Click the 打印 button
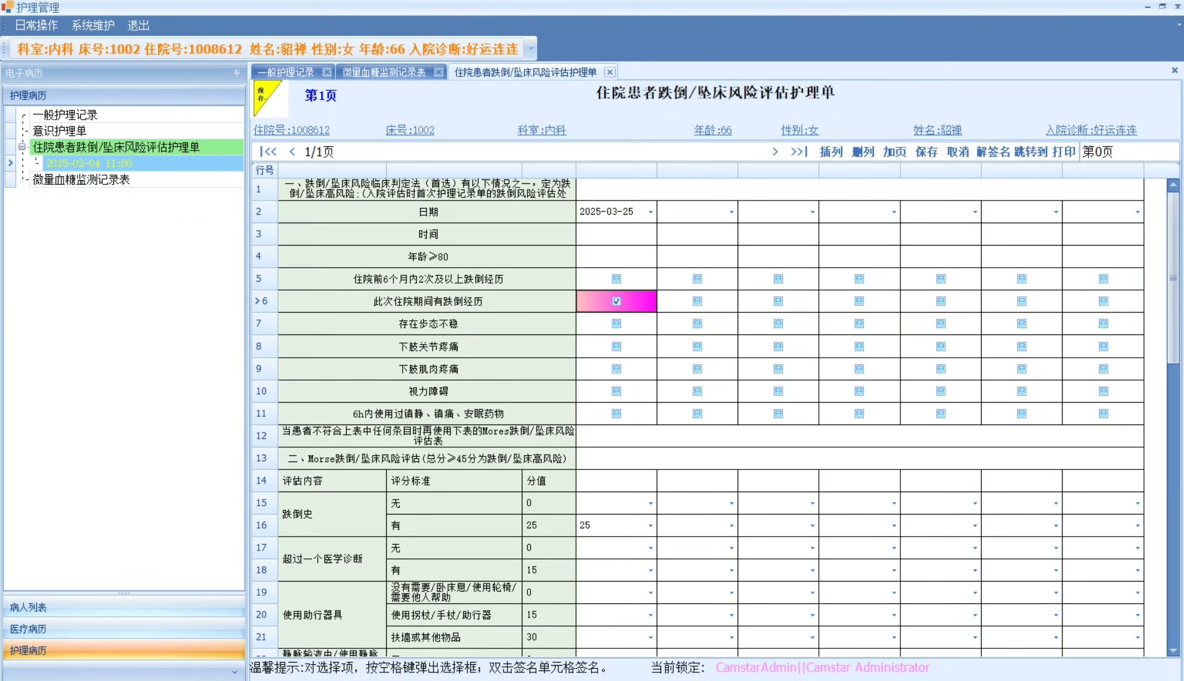This screenshot has width=1184, height=681. click(x=1063, y=152)
